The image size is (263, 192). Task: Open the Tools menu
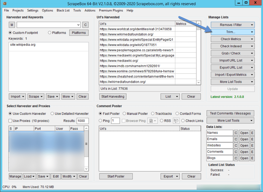click(77, 11)
